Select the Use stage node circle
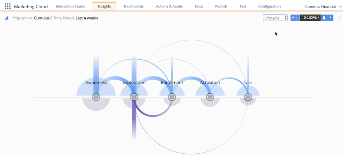The height and width of the screenshot is (156, 343). pos(248,97)
